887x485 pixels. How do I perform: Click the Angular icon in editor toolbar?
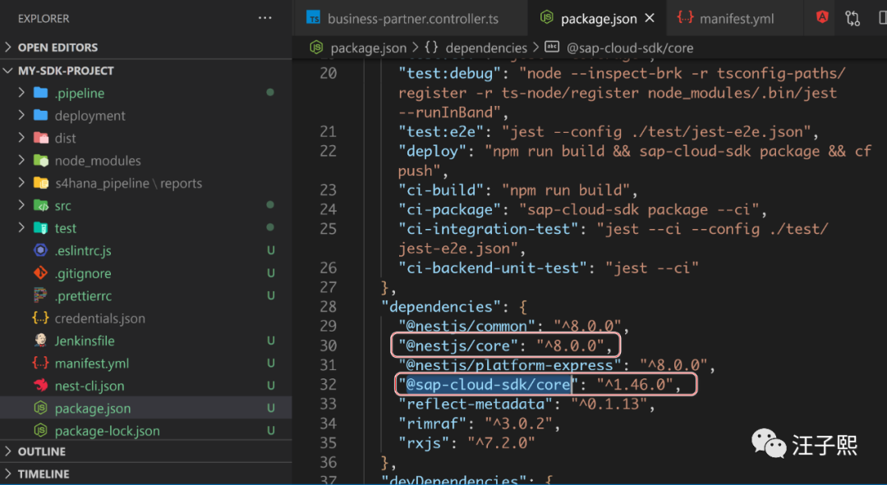822,17
